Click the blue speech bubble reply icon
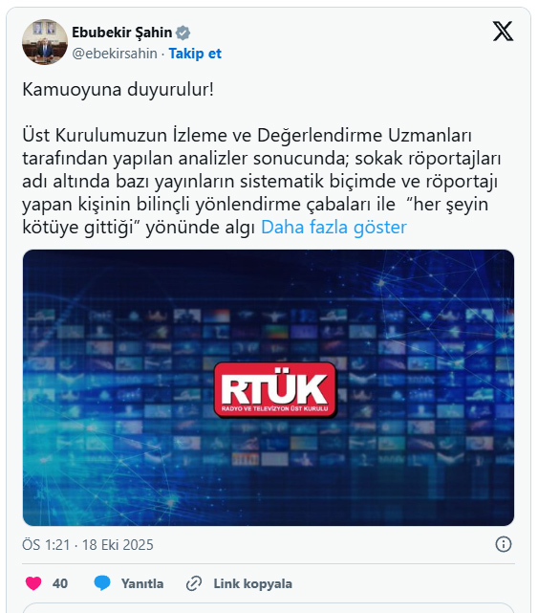This screenshot has height=613, width=538. 102,583
